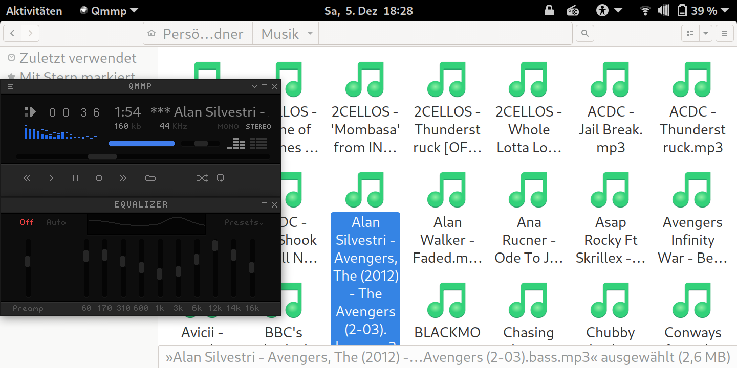The image size is (737, 368).
Task: Select Ana Rucner Ode To J… file
Action: click(529, 219)
